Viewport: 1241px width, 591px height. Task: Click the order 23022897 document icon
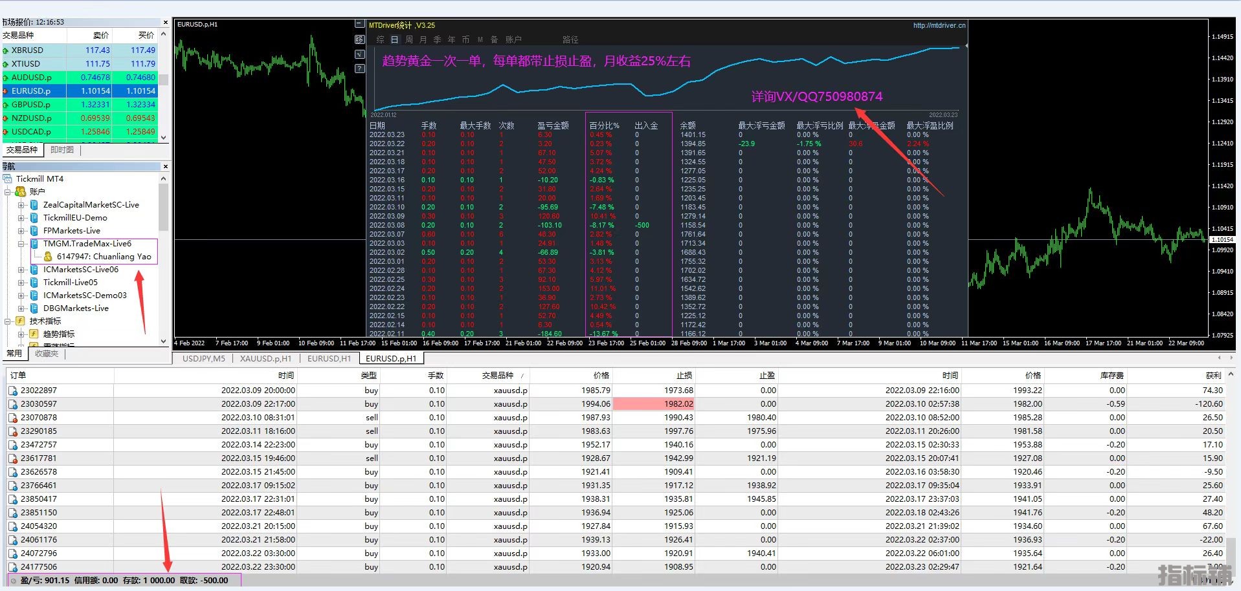[x=13, y=391]
